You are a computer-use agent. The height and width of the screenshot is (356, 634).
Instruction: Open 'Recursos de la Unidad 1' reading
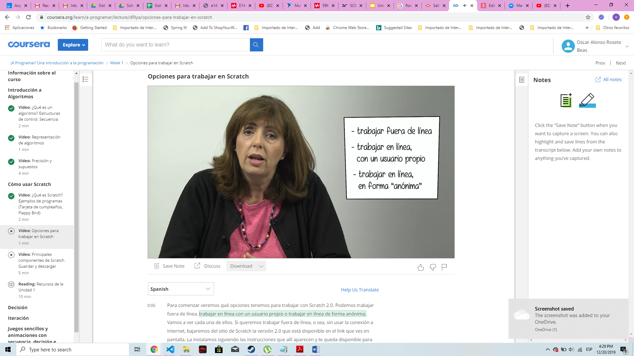click(40, 287)
